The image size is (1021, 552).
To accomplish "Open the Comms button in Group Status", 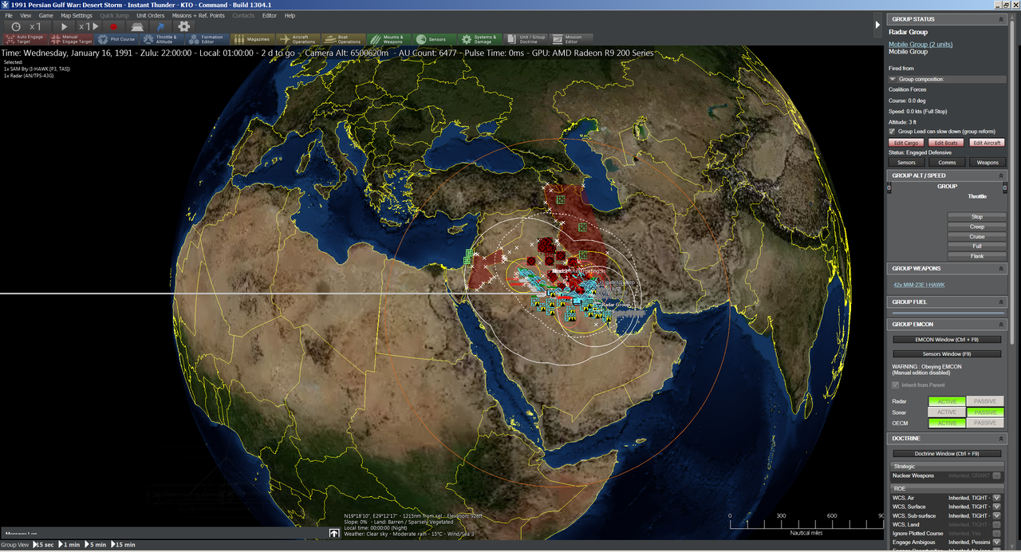I will [x=947, y=162].
